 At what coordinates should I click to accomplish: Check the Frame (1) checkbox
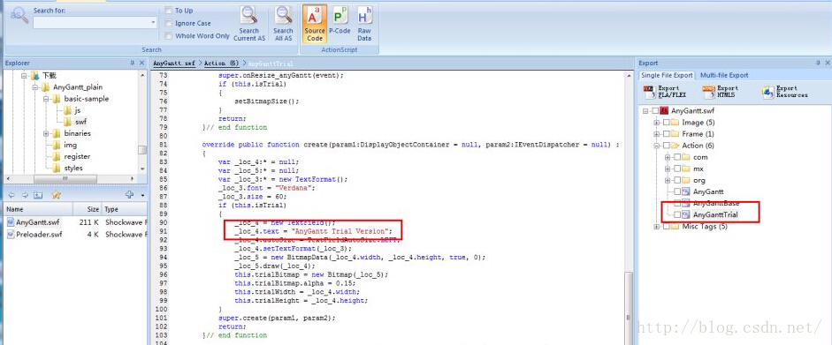click(x=667, y=134)
